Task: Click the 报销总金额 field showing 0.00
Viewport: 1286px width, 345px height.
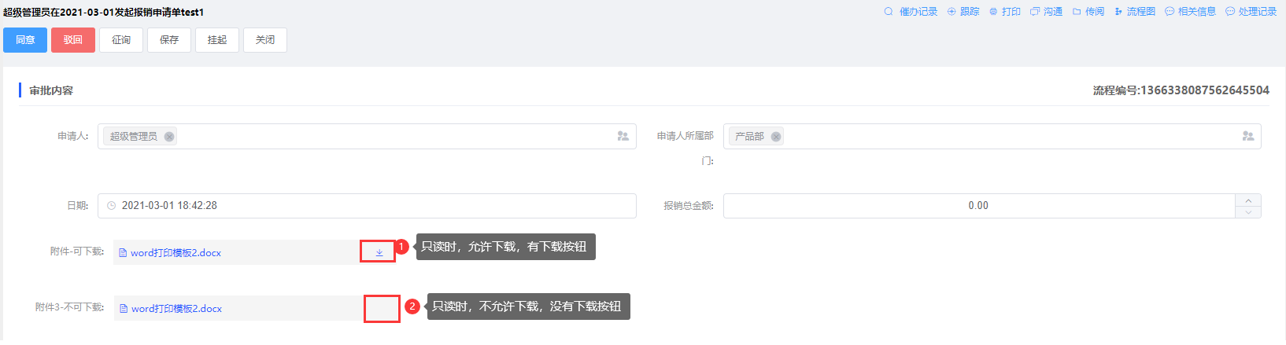Action: 979,206
